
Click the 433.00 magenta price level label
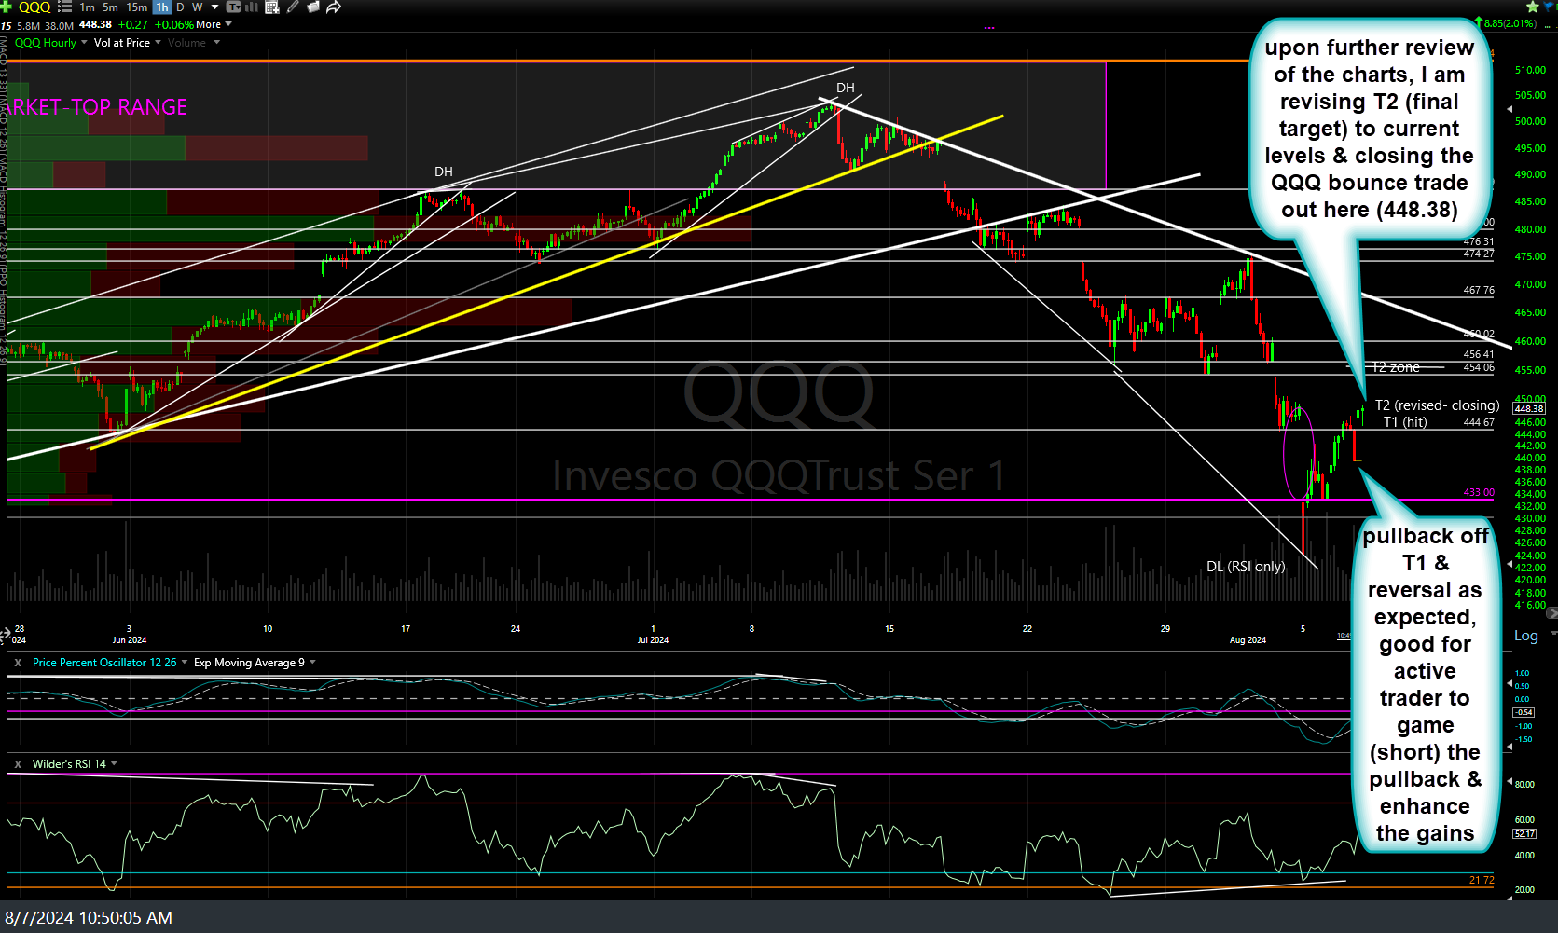(x=1479, y=492)
